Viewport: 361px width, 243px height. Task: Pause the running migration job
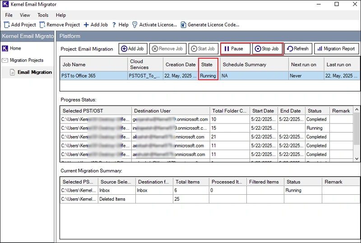click(235, 49)
